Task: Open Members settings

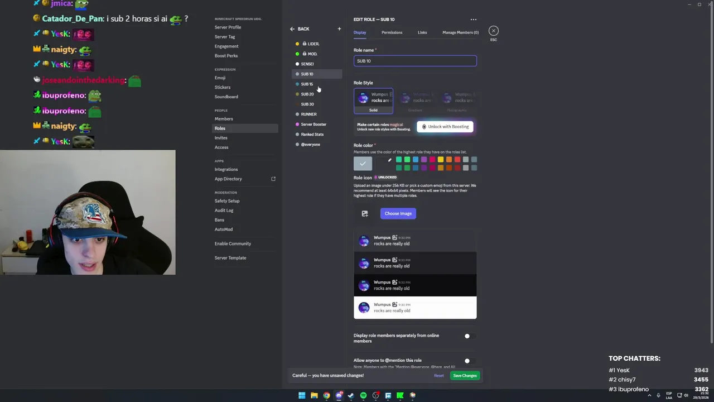Action: tap(224, 119)
